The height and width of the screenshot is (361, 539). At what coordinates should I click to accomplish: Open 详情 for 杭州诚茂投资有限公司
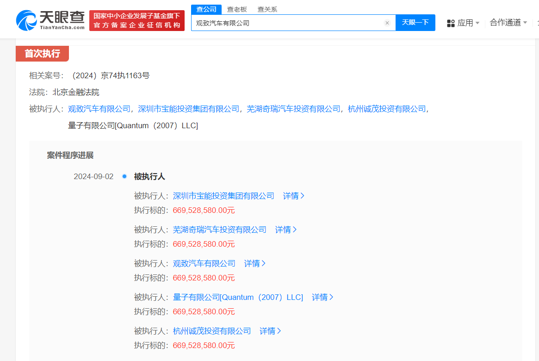point(270,331)
